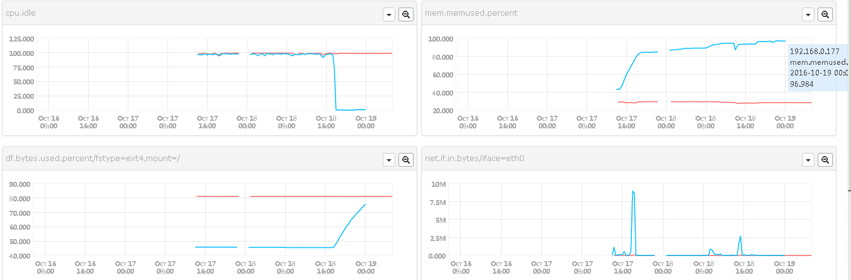Select the net.if.in.bytes/iface=eth0 title
This screenshot has width=851, height=280.
pos(475,158)
